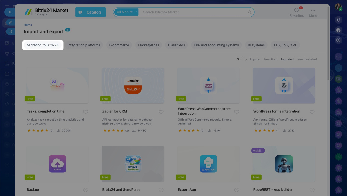Click the 70008 installs count
Viewport: 347px width, 196px height.
pos(66,131)
